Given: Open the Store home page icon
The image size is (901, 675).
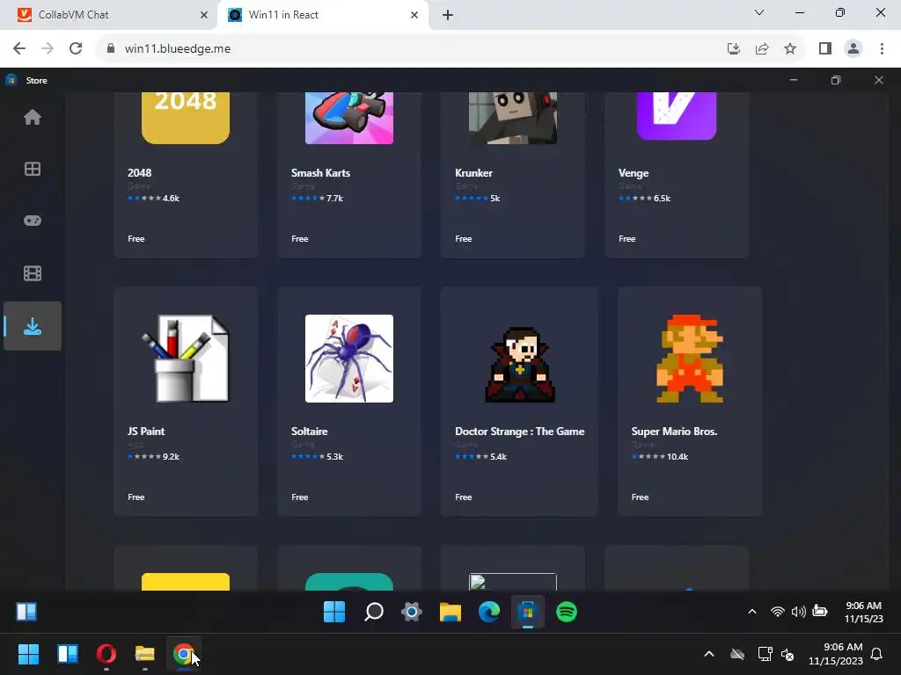Looking at the screenshot, I should 33,117.
